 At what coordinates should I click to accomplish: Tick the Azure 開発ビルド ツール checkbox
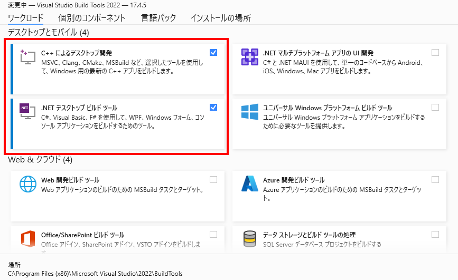(435, 180)
